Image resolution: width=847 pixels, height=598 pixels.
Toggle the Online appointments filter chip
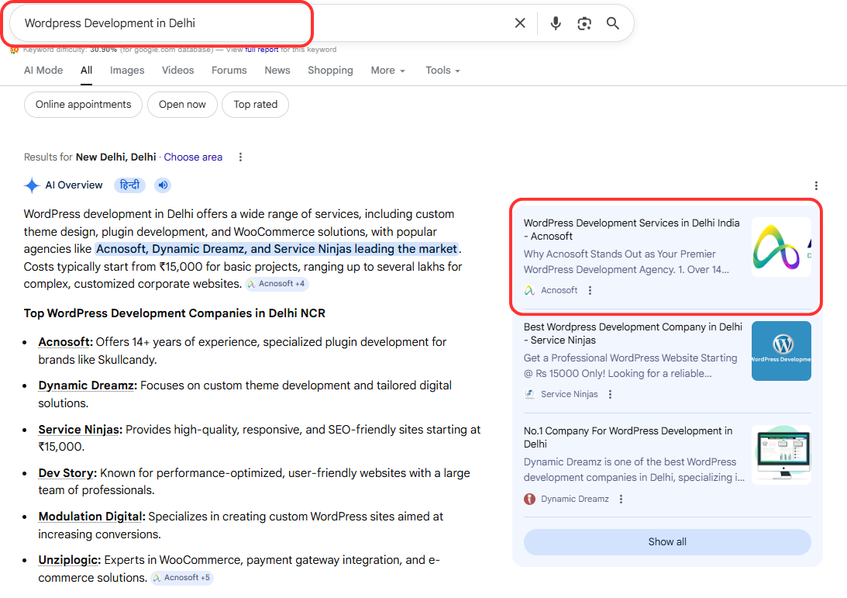point(84,105)
